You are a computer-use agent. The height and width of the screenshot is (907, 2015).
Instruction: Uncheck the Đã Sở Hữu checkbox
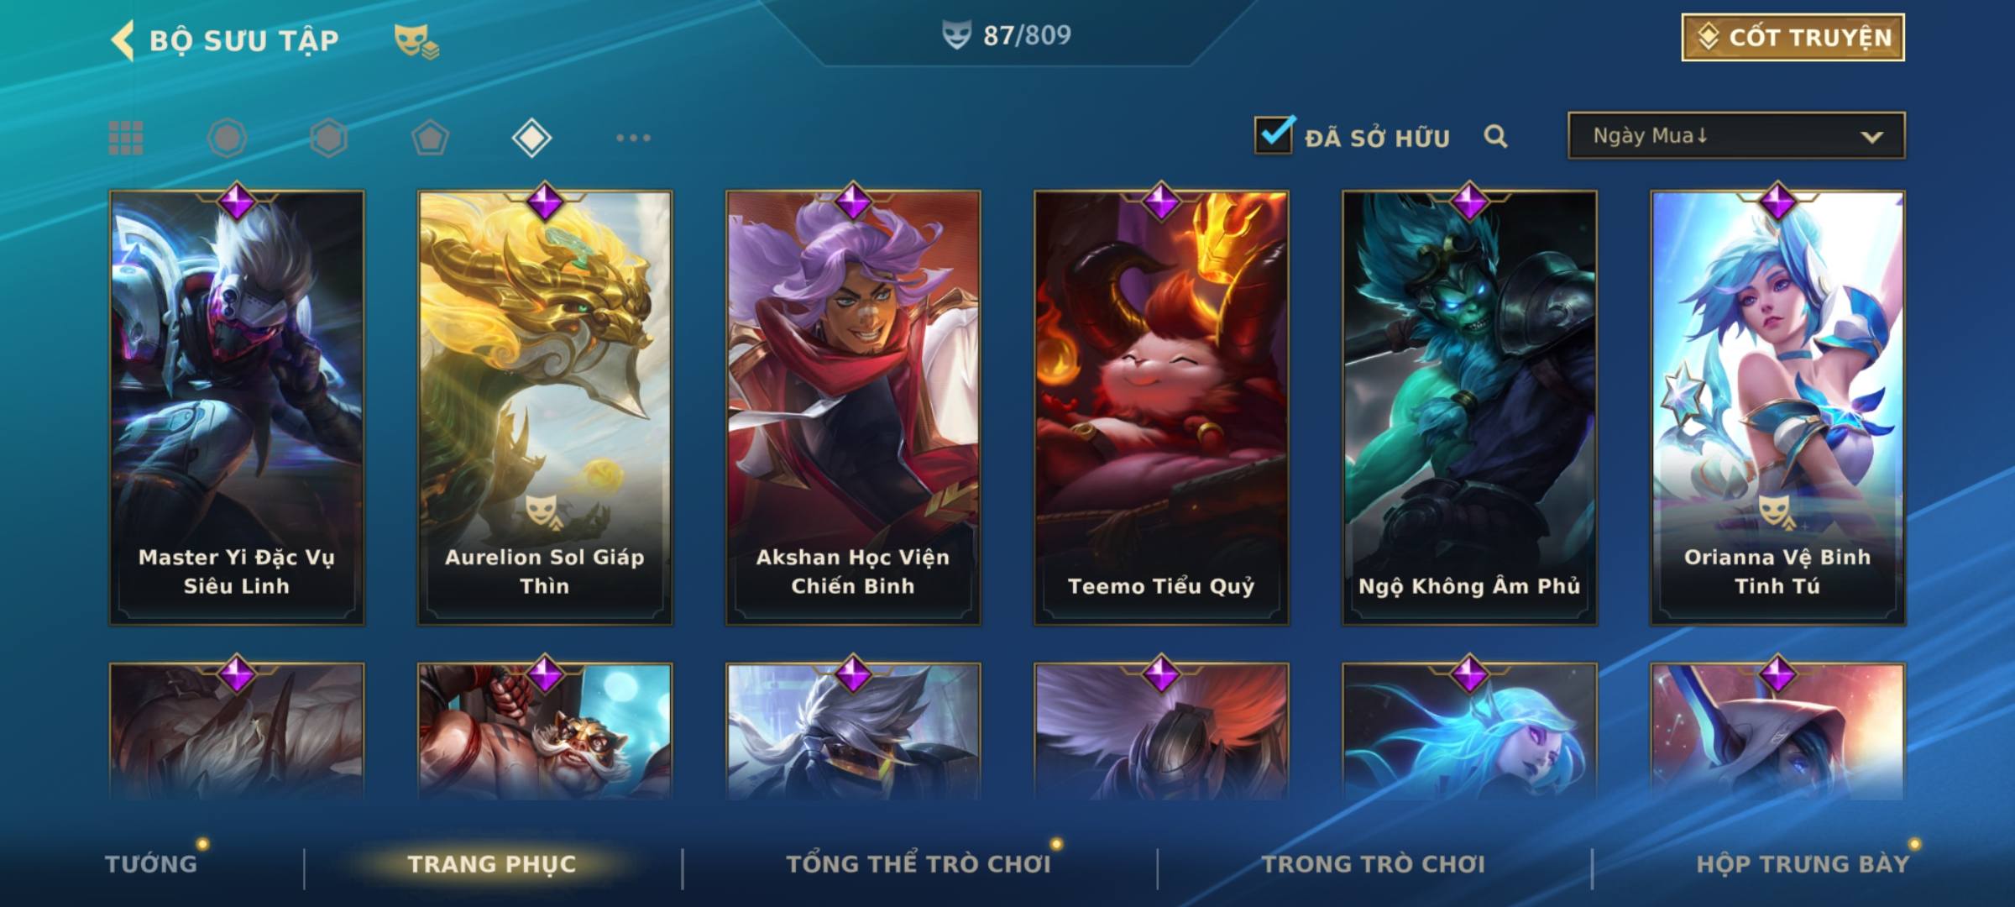click(1274, 134)
